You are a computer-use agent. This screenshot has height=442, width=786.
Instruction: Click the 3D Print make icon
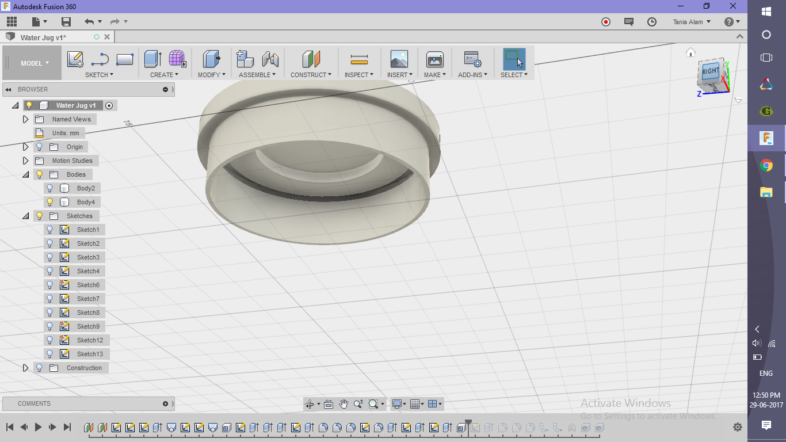pos(434,59)
